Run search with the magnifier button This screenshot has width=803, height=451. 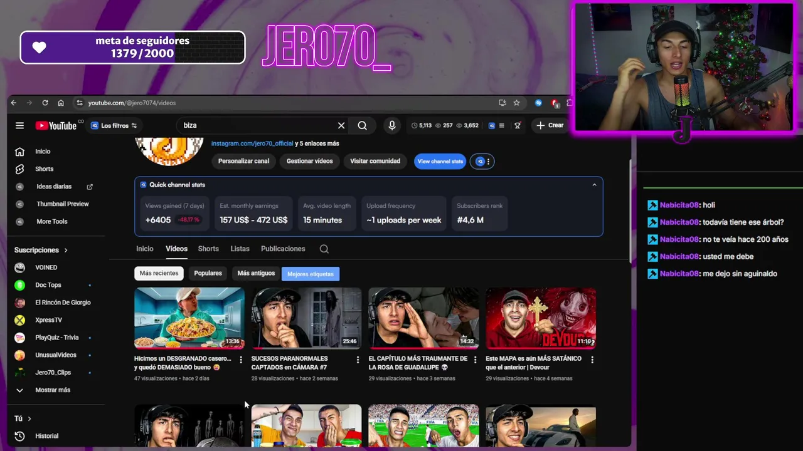[363, 125]
